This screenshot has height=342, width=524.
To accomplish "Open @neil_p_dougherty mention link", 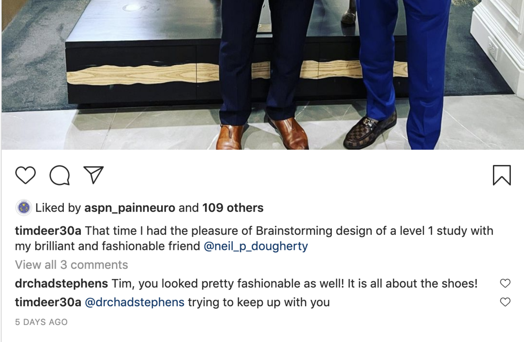I will (x=256, y=246).
